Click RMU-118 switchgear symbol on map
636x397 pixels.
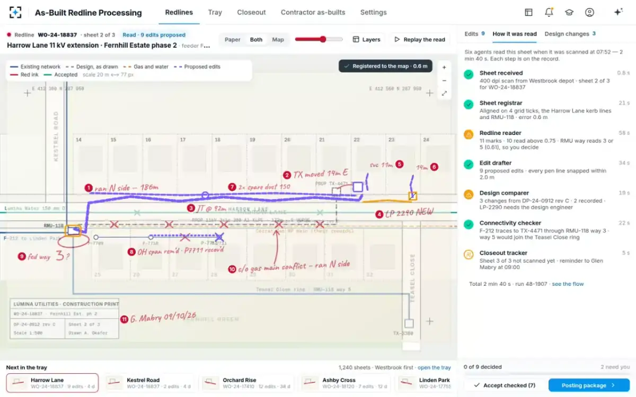pos(73,230)
